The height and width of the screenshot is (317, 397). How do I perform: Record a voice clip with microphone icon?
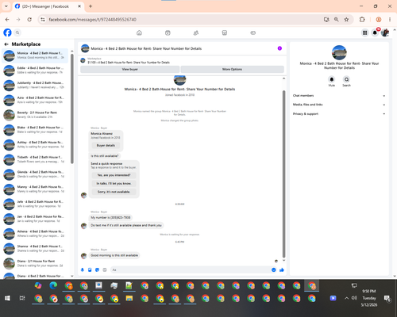coord(83,269)
